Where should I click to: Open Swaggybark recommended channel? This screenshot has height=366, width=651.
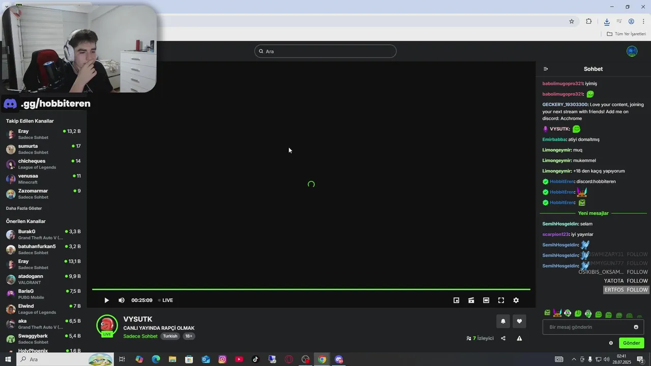point(43,339)
